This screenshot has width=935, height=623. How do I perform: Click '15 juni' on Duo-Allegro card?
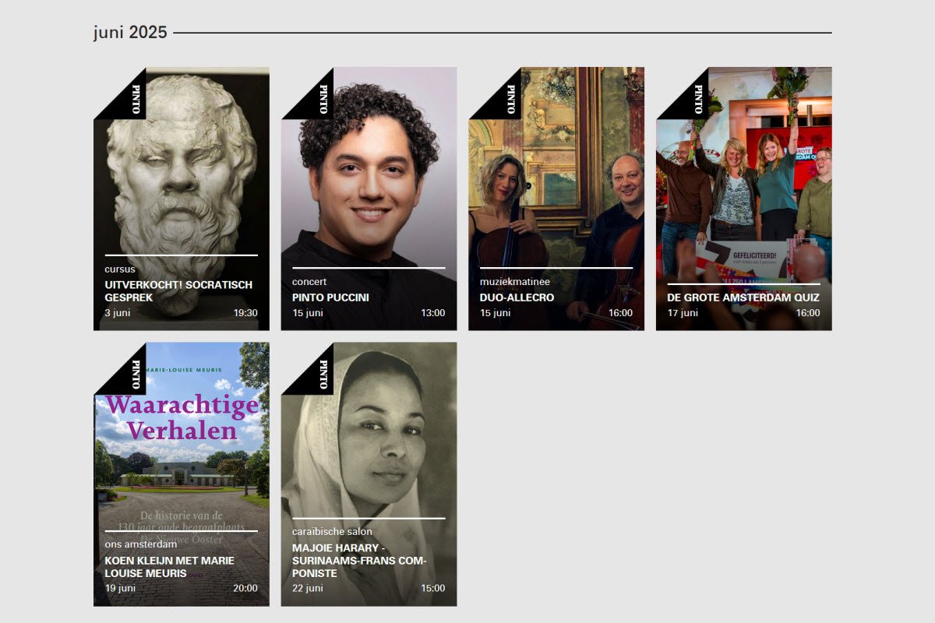pos(496,313)
